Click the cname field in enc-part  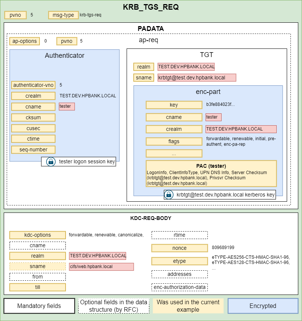tap(174, 117)
